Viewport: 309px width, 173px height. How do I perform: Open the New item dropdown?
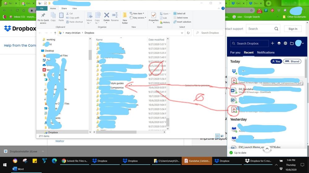[137, 14]
